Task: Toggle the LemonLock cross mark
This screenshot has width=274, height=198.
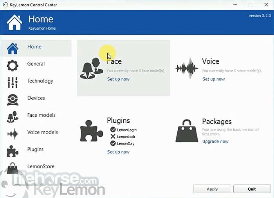Action: coord(113,136)
